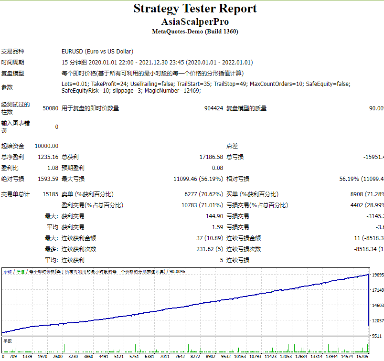Click the short positions value 6277 (70.62%)

click(203, 194)
